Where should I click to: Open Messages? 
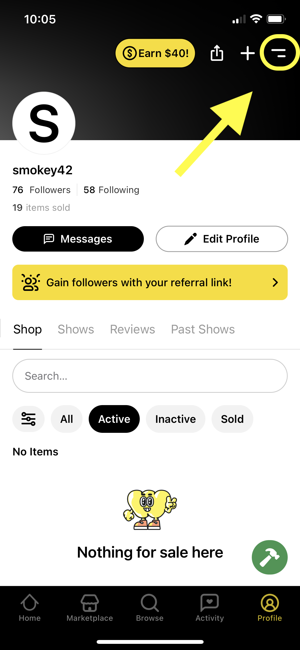click(x=78, y=239)
